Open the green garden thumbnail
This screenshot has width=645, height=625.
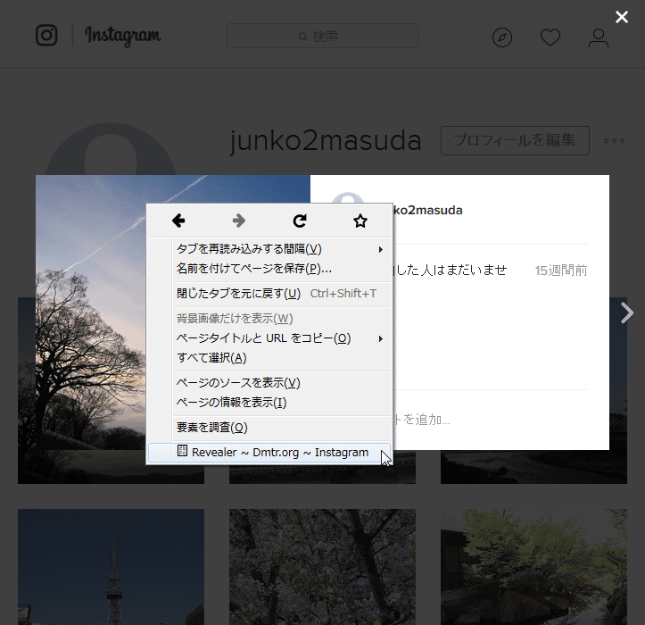[x=533, y=567]
